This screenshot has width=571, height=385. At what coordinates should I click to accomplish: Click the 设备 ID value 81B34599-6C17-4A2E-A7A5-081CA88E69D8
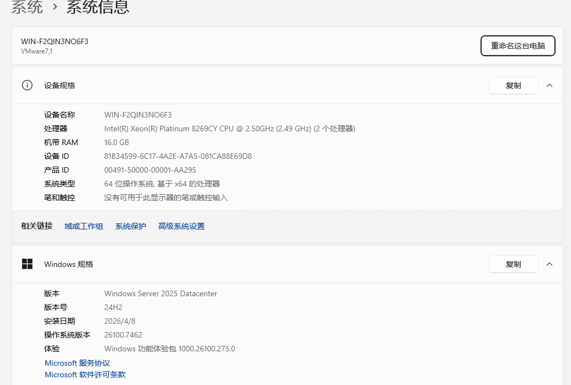pyautogui.click(x=178, y=157)
